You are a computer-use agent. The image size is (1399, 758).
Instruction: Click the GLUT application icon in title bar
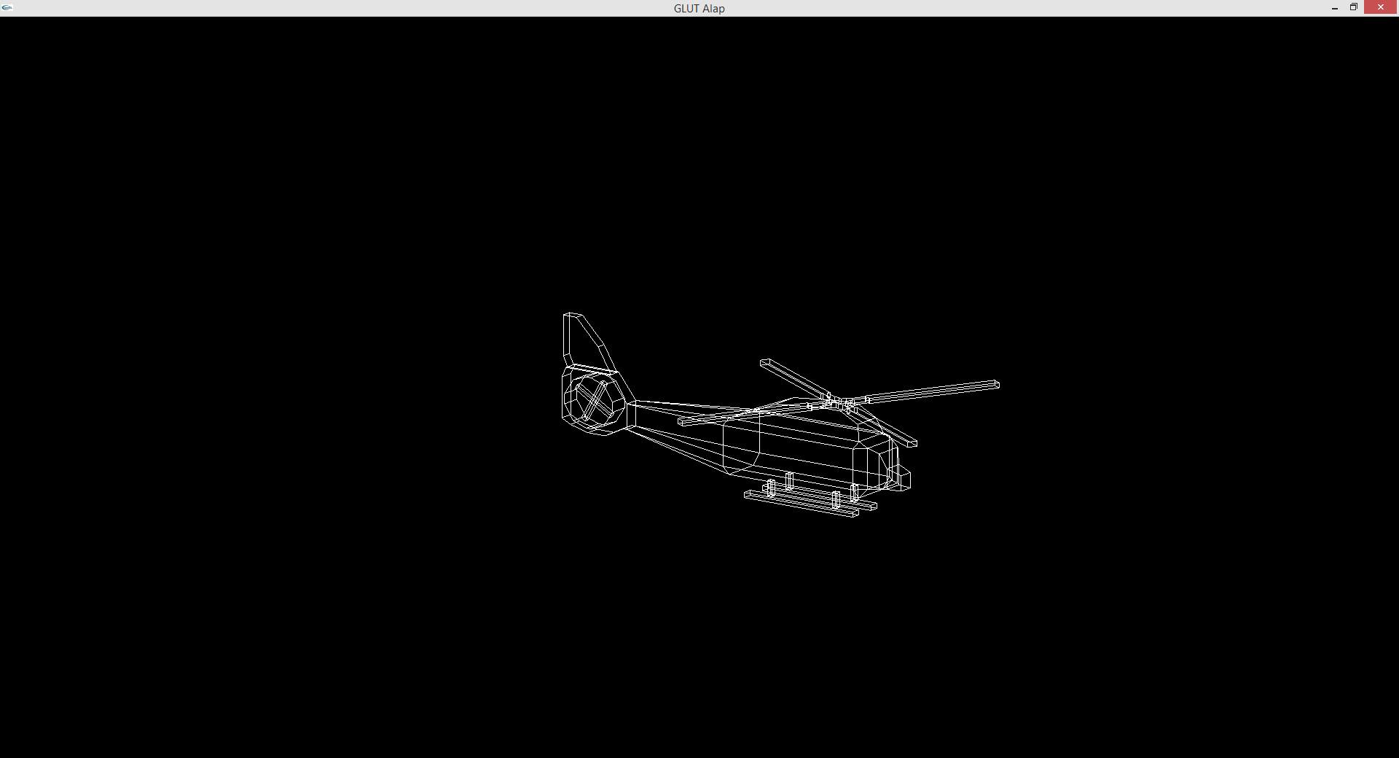(x=7, y=7)
